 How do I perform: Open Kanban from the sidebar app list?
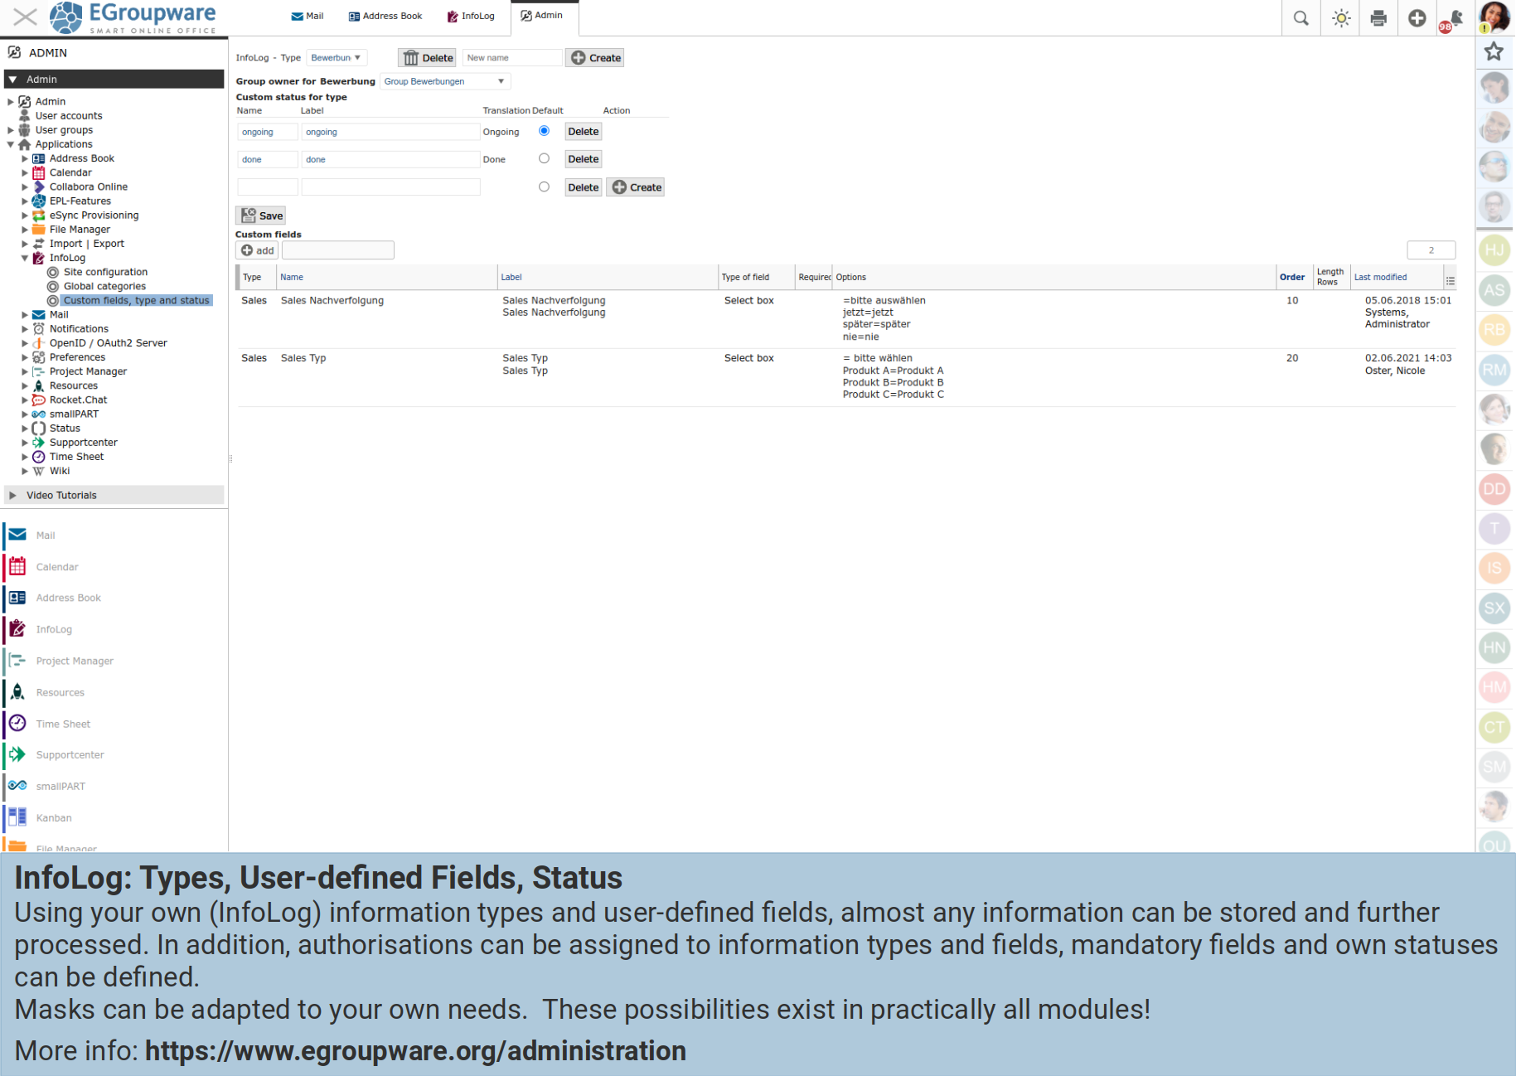[x=54, y=817]
